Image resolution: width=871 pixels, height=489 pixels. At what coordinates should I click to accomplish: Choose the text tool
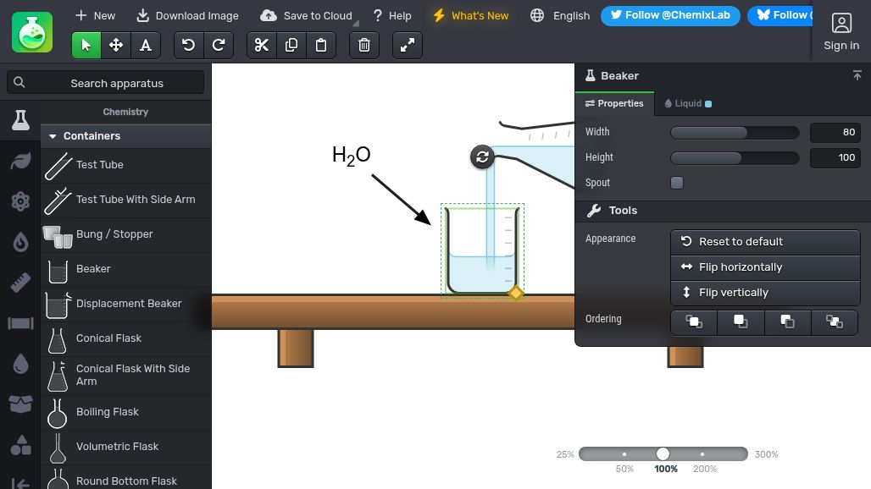click(146, 45)
